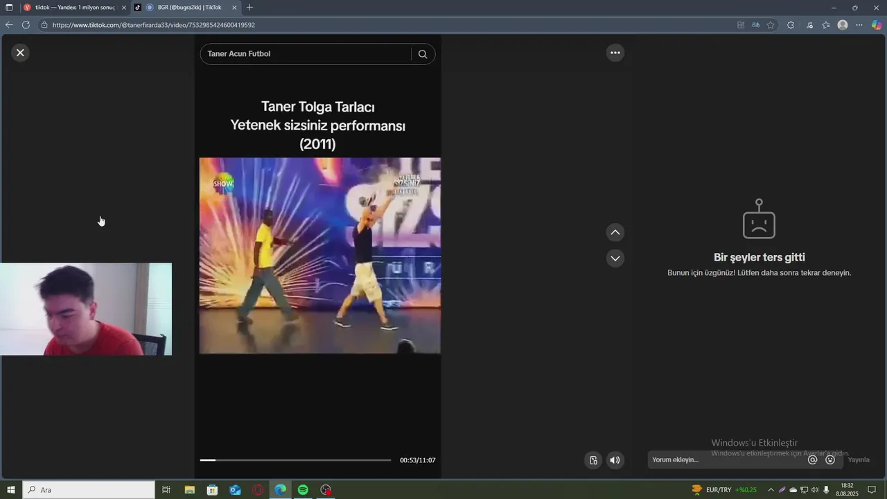
Task: Click the Edge browser taskbar icon
Action: [280, 490]
